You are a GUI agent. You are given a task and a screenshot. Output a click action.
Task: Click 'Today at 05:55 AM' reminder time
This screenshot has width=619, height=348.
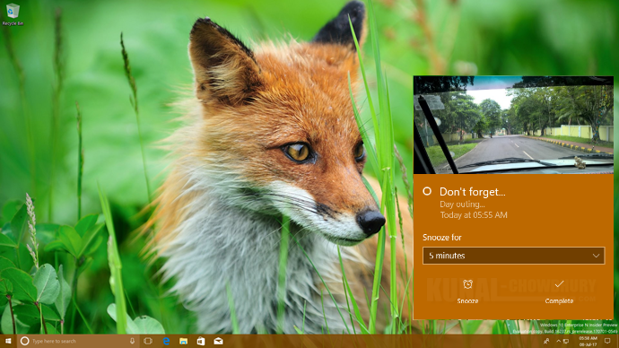point(474,215)
